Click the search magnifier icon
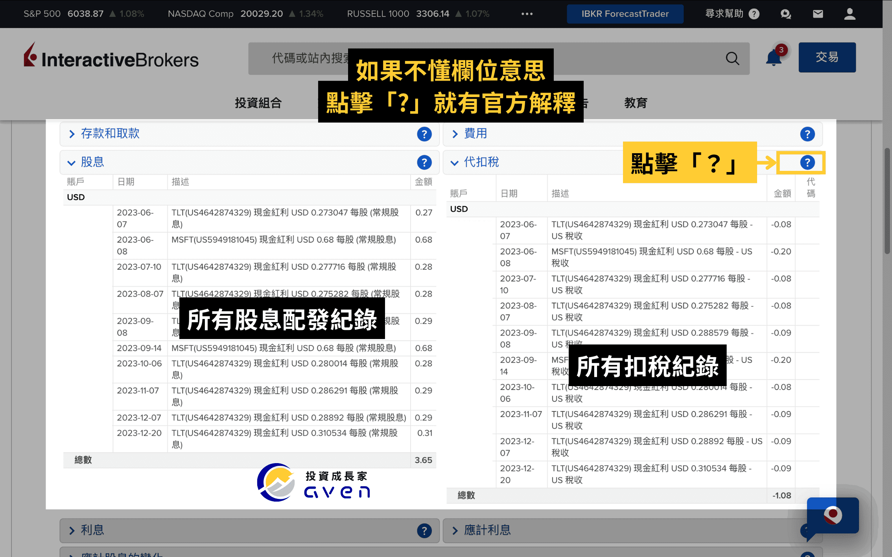This screenshot has width=892, height=557. tap(732, 59)
